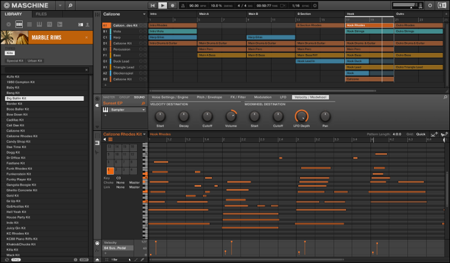Switch to the FILES tab
This screenshot has height=263, width=450.
(41, 14)
